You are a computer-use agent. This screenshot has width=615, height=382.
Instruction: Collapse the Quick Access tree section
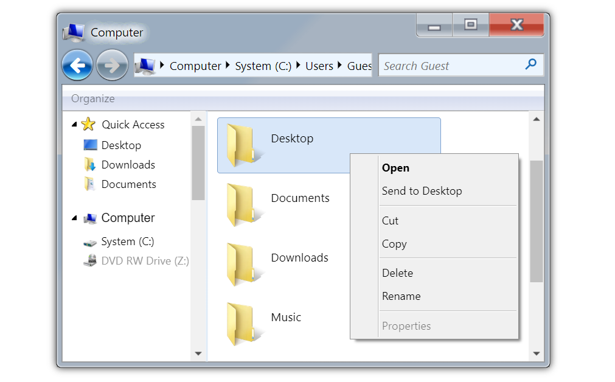[x=74, y=124]
